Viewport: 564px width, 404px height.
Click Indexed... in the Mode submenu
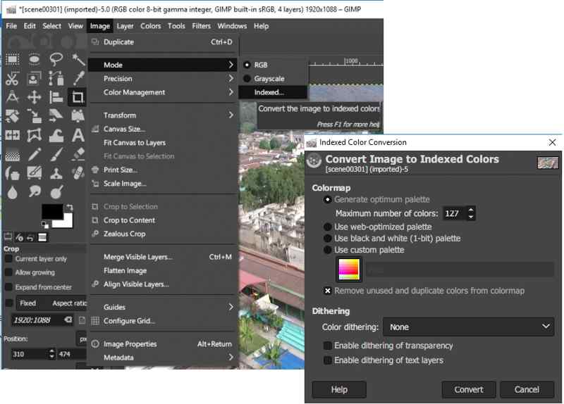click(269, 92)
